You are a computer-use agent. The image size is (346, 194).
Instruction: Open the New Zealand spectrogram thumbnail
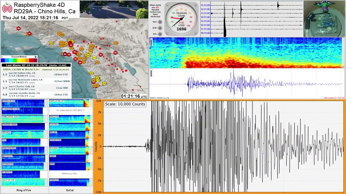(x=23, y=150)
